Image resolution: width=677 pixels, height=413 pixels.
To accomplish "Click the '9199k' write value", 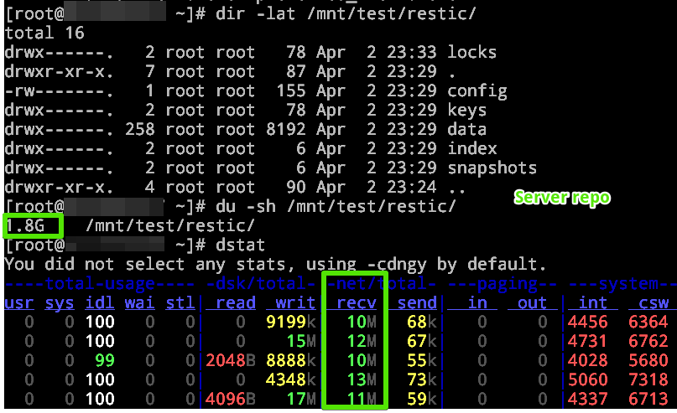I will tap(290, 322).
